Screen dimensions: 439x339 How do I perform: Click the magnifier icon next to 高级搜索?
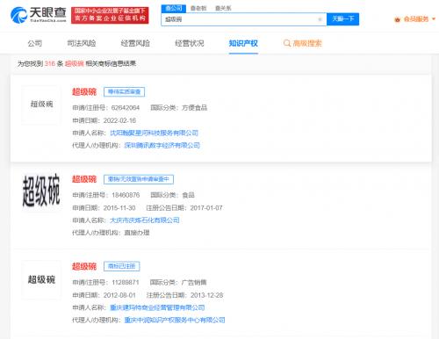point(287,43)
